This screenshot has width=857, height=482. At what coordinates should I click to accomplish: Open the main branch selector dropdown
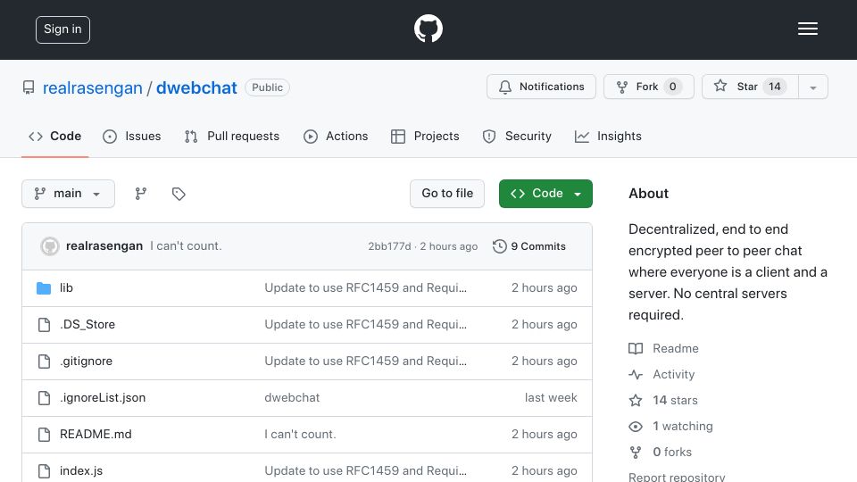(x=69, y=194)
